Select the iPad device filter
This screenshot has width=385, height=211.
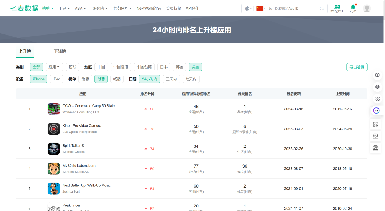coord(56,79)
